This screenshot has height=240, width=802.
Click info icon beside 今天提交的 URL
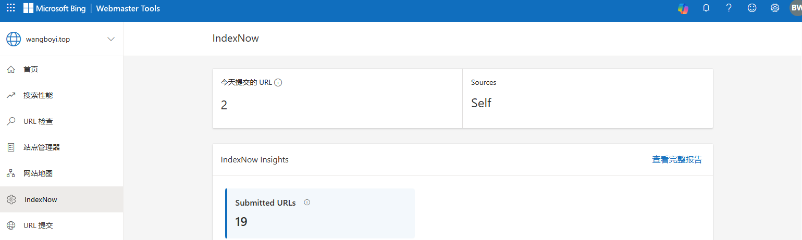click(x=278, y=83)
